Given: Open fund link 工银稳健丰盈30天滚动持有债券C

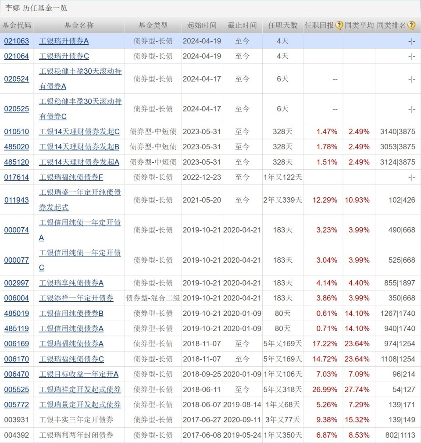Looking at the screenshot, I should click(x=80, y=109).
